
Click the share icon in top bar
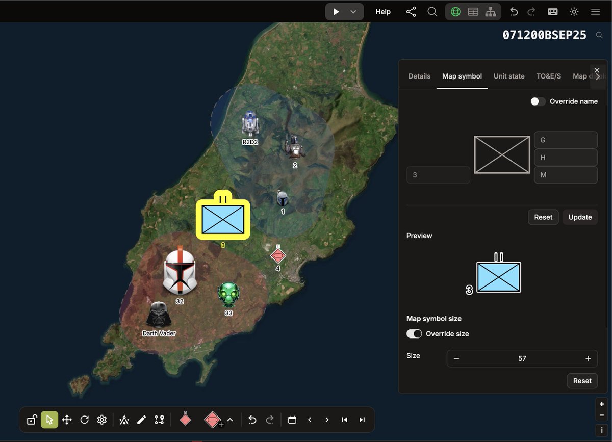(x=411, y=12)
